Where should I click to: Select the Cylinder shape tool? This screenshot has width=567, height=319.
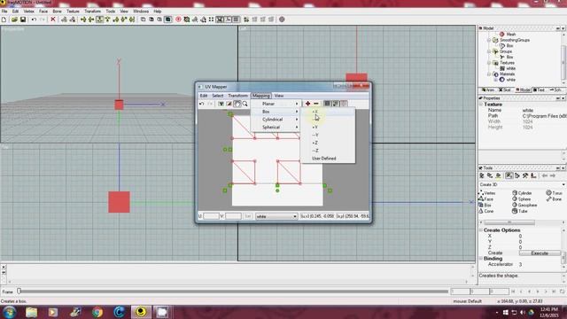[522, 193]
